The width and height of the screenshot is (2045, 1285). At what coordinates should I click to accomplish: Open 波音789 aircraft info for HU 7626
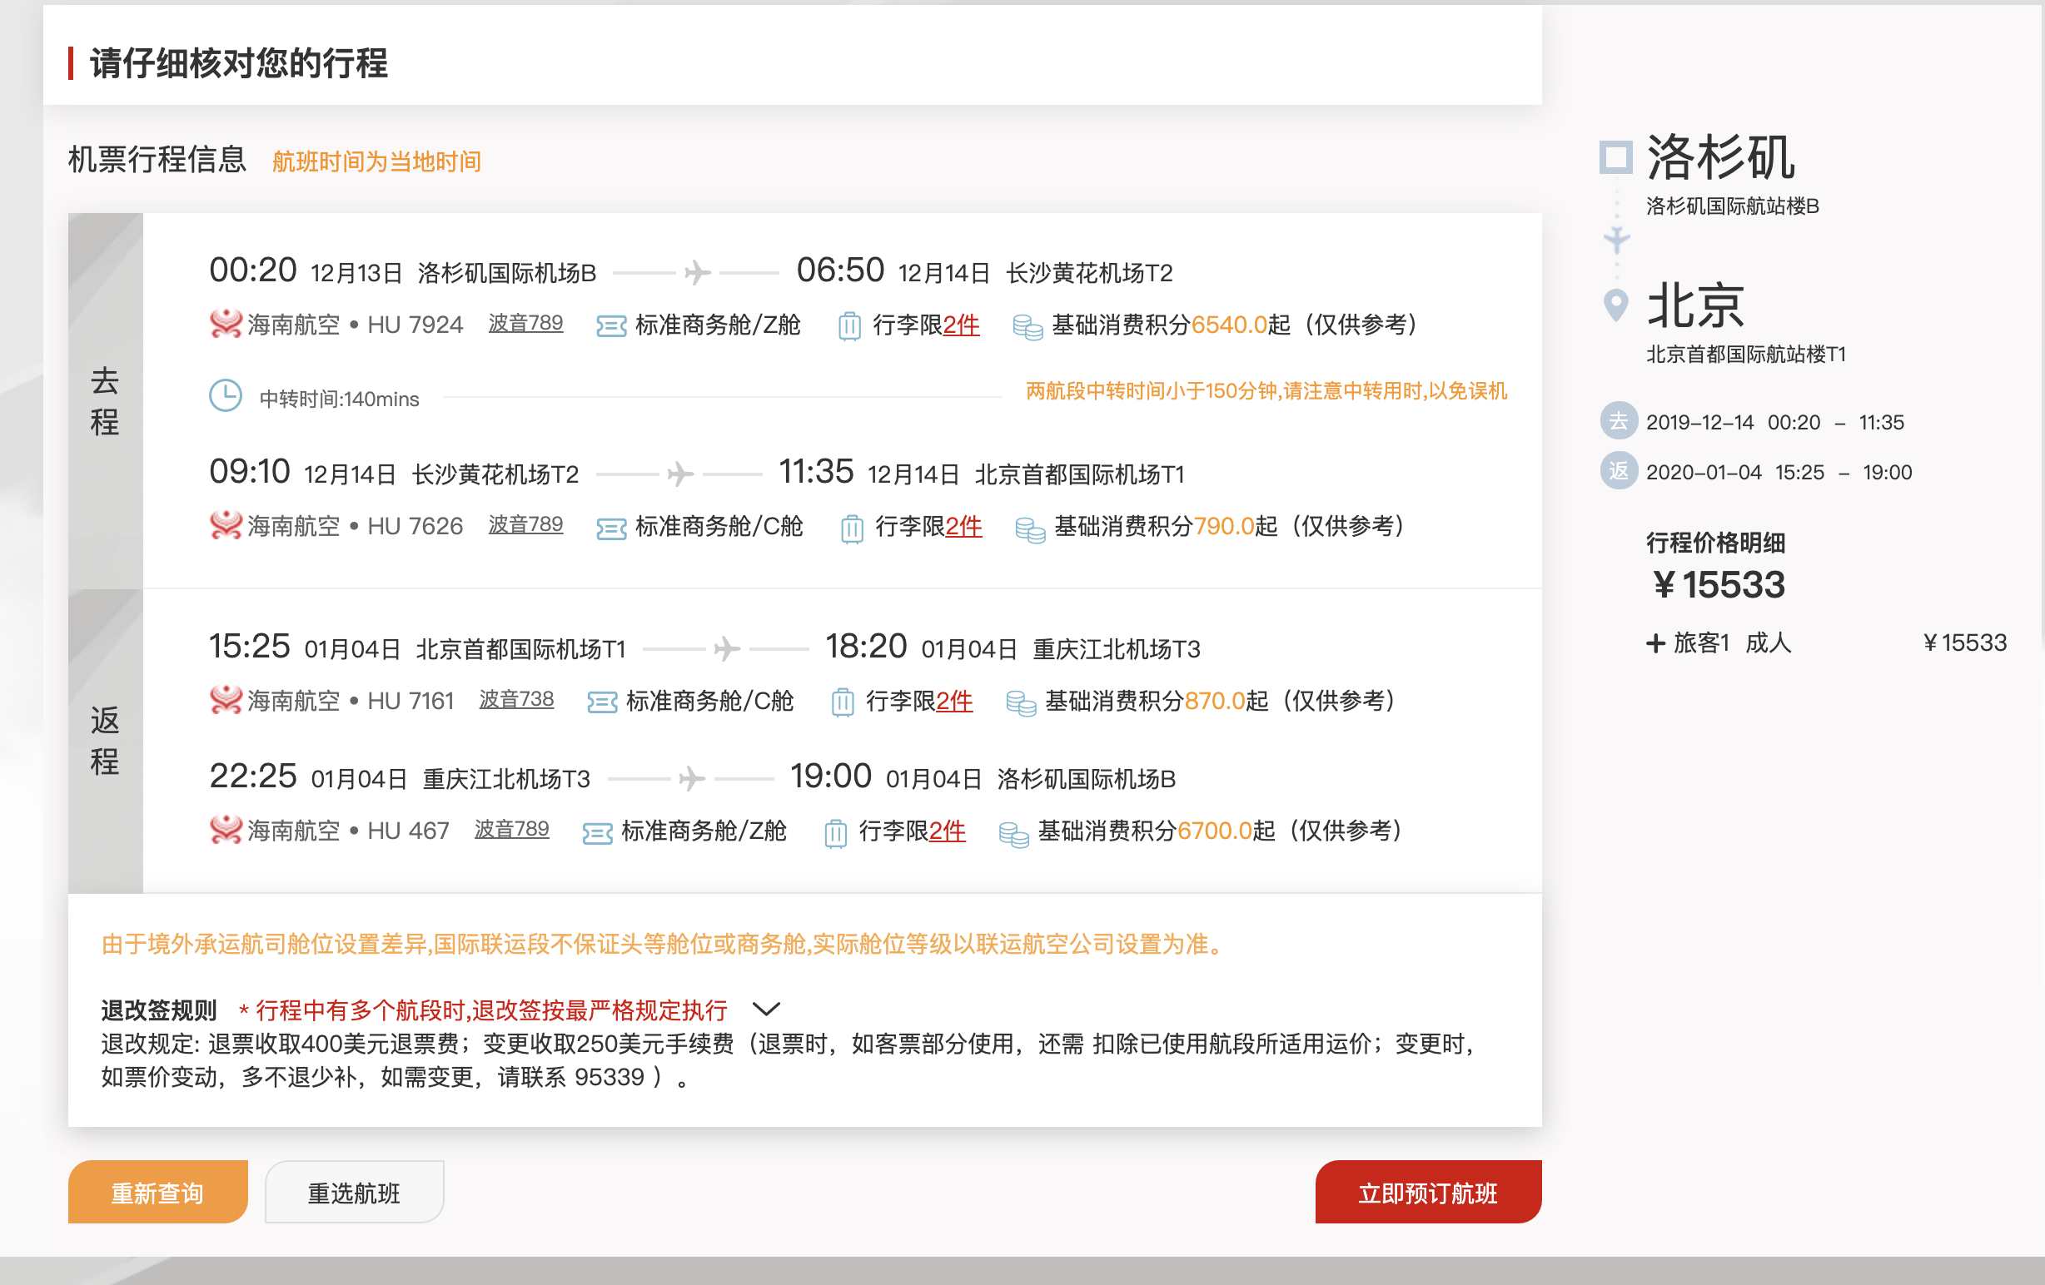525,524
